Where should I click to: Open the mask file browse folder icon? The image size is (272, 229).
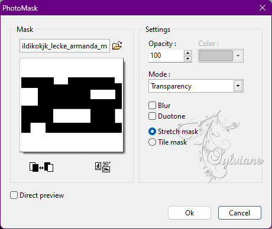tap(117, 45)
